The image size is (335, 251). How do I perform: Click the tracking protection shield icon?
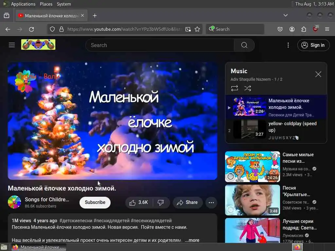click(52, 29)
